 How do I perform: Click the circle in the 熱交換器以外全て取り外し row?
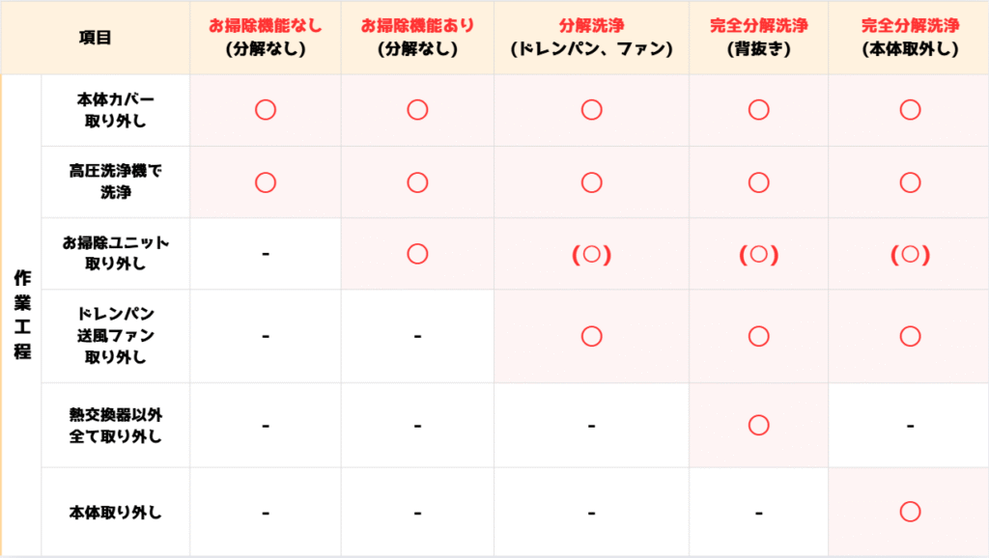(x=758, y=425)
